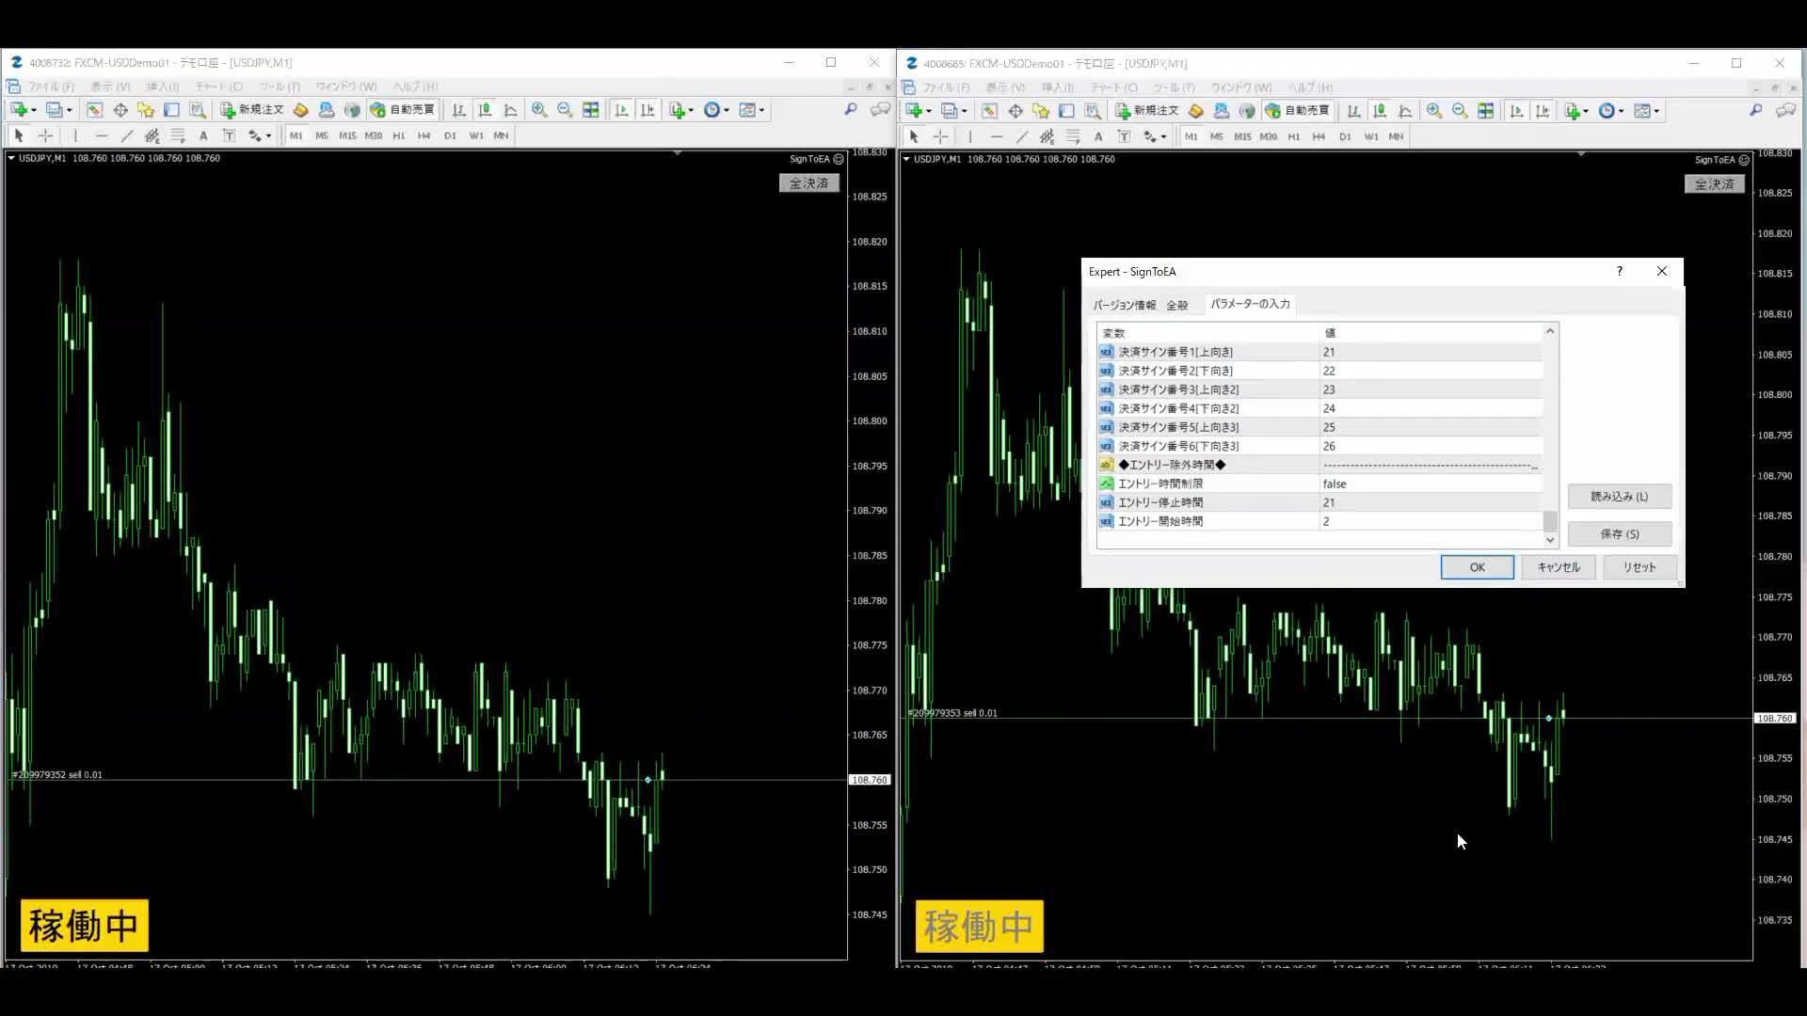
Task: Click 読み込み (L) load button
Action: (1620, 497)
